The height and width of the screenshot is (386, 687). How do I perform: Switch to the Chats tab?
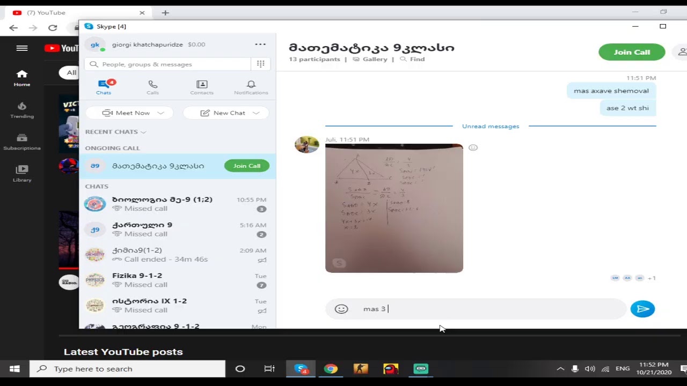[104, 87]
